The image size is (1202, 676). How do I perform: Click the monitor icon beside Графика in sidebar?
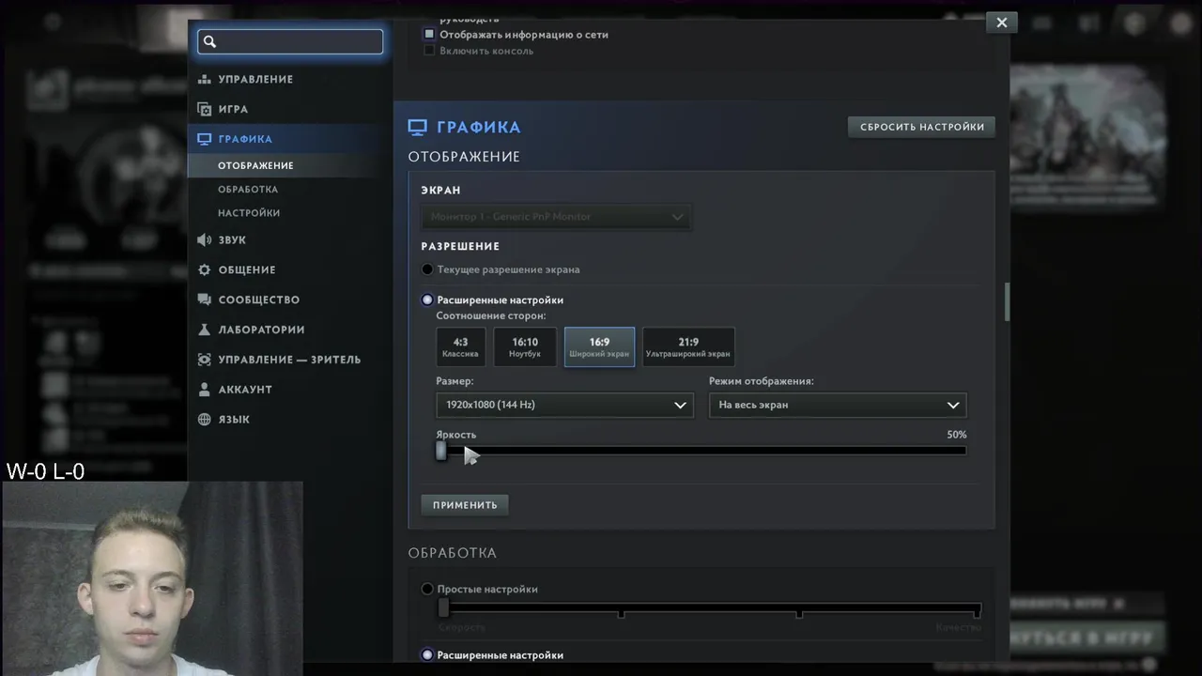(x=205, y=139)
